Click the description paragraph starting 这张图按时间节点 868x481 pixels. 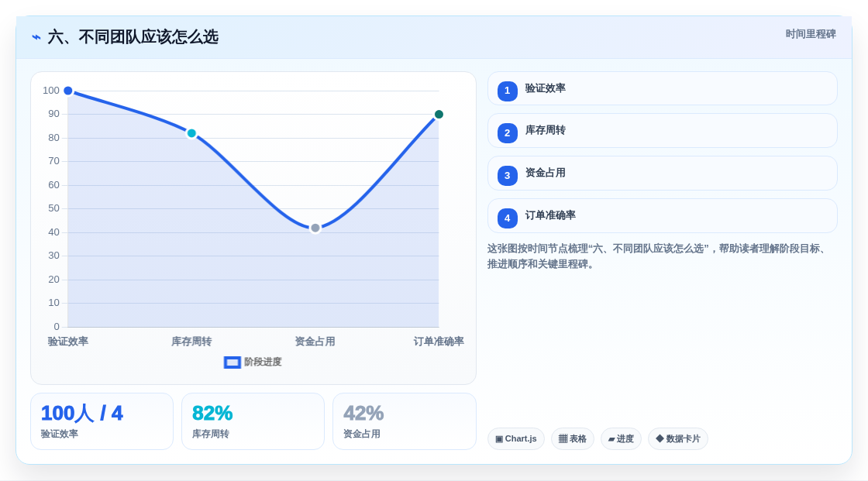coord(659,256)
